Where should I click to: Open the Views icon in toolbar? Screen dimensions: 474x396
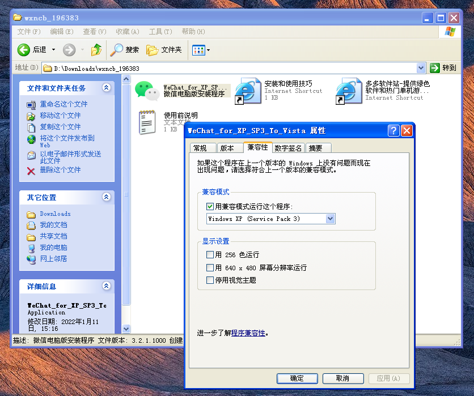198,50
